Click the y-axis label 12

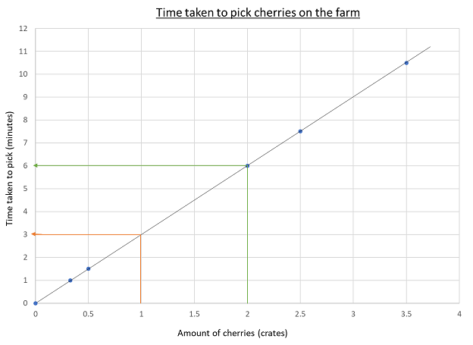pos(23,29)
